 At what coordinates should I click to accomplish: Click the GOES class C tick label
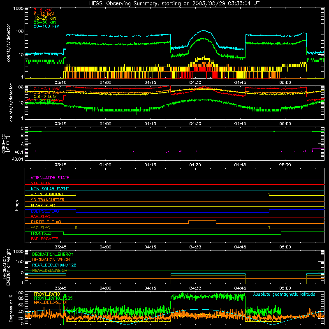point(22,128)
